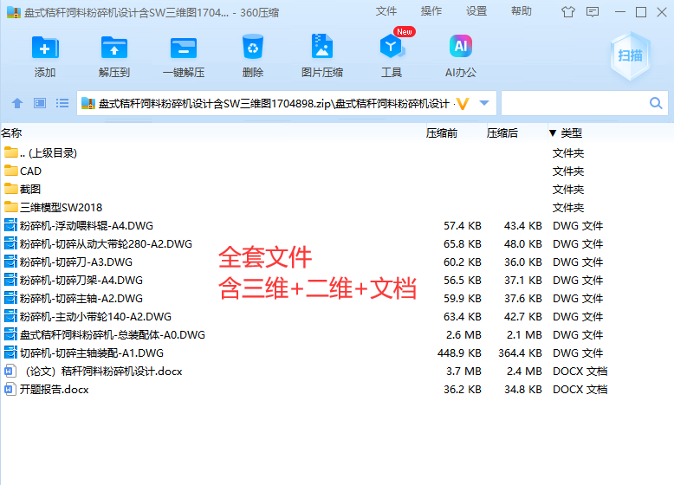Select file 开题报告.docx
674x485 pixels.
pos(55,390)
